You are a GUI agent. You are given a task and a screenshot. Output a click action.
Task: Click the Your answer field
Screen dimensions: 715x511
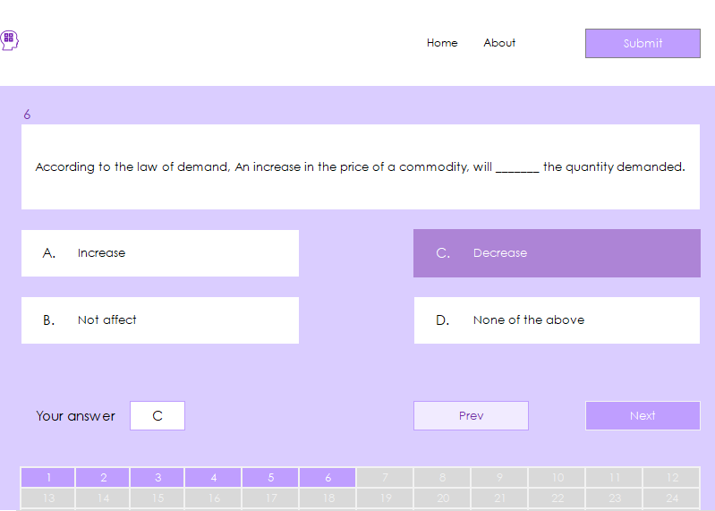click(x=157, y=416)
